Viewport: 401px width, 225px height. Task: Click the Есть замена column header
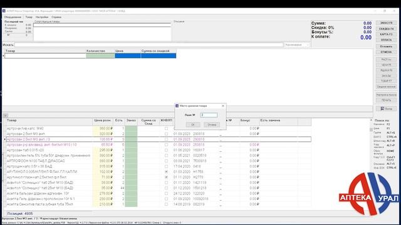(x=278, y=122)
